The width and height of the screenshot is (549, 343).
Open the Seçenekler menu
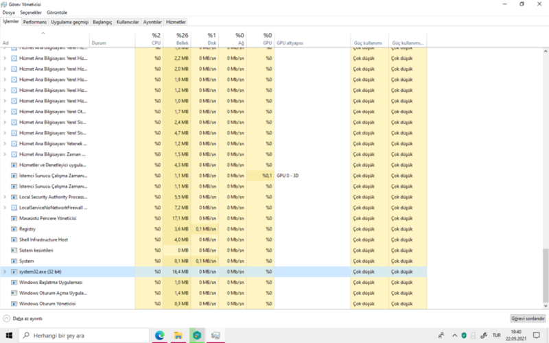tap(31, 12)
